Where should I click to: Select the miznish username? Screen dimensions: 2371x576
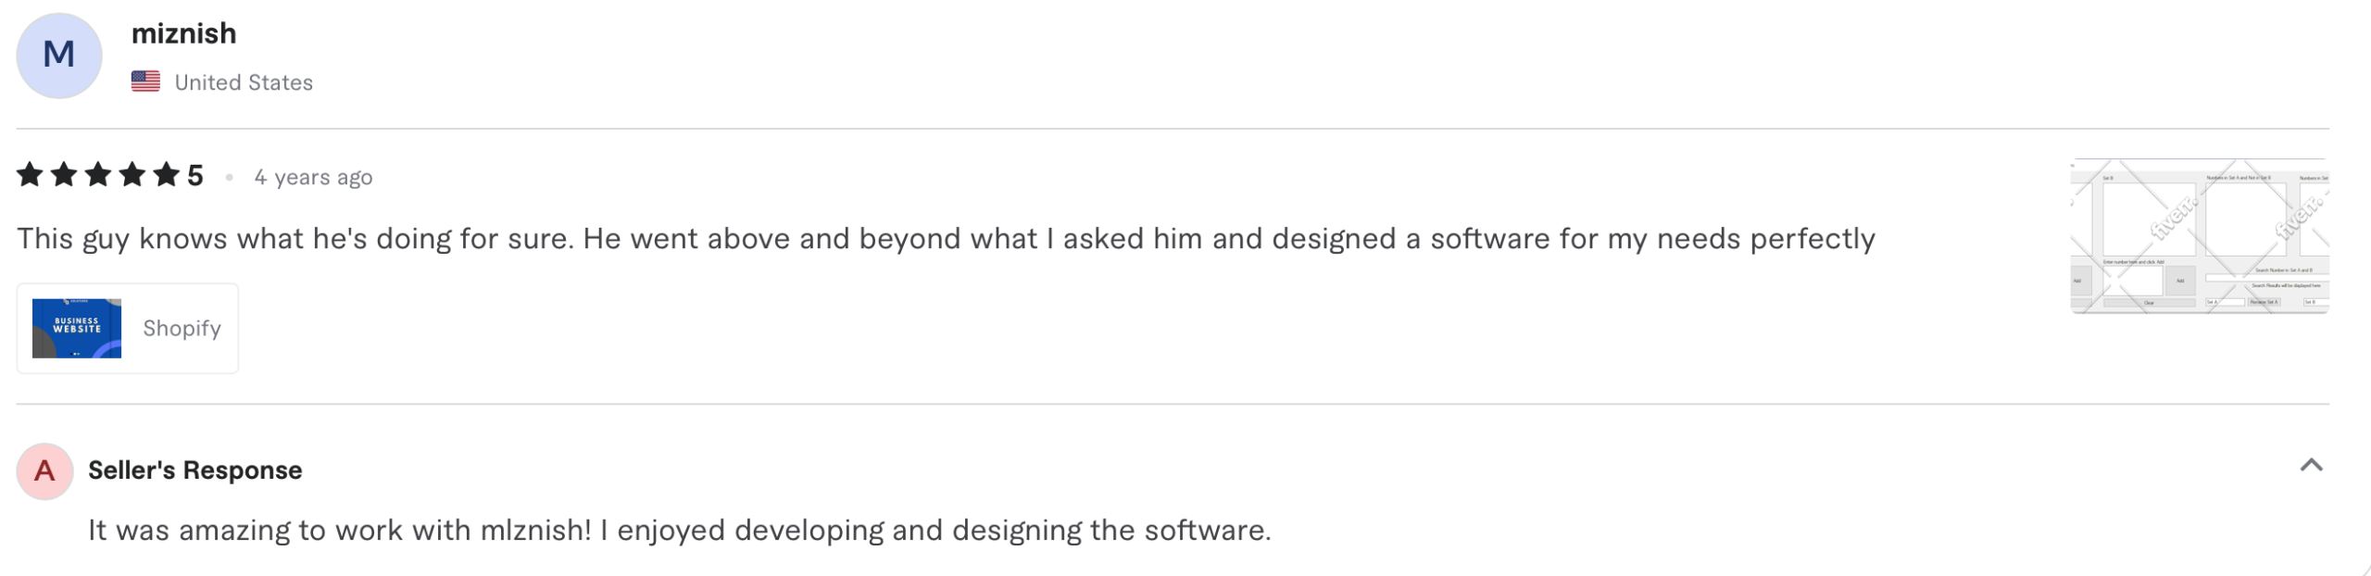[x=183, y=33]
